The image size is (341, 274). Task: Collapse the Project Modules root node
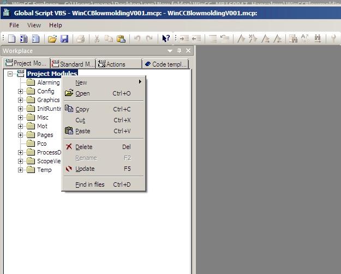10,74
